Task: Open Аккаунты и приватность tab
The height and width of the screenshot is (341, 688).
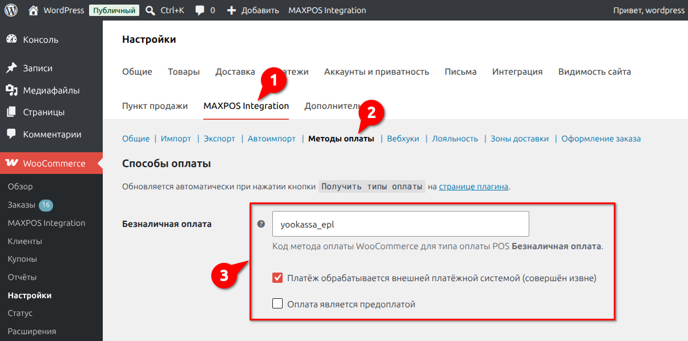Action: tap(376, 72)
